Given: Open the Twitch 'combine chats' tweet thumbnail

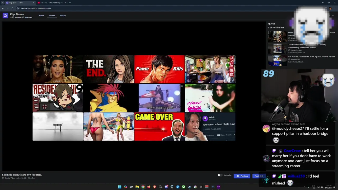Looking at the screenshot, I should tap(210, 127).
